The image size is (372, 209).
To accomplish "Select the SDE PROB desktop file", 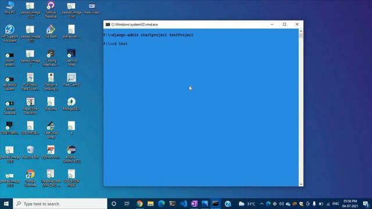I will click(30, 128).
